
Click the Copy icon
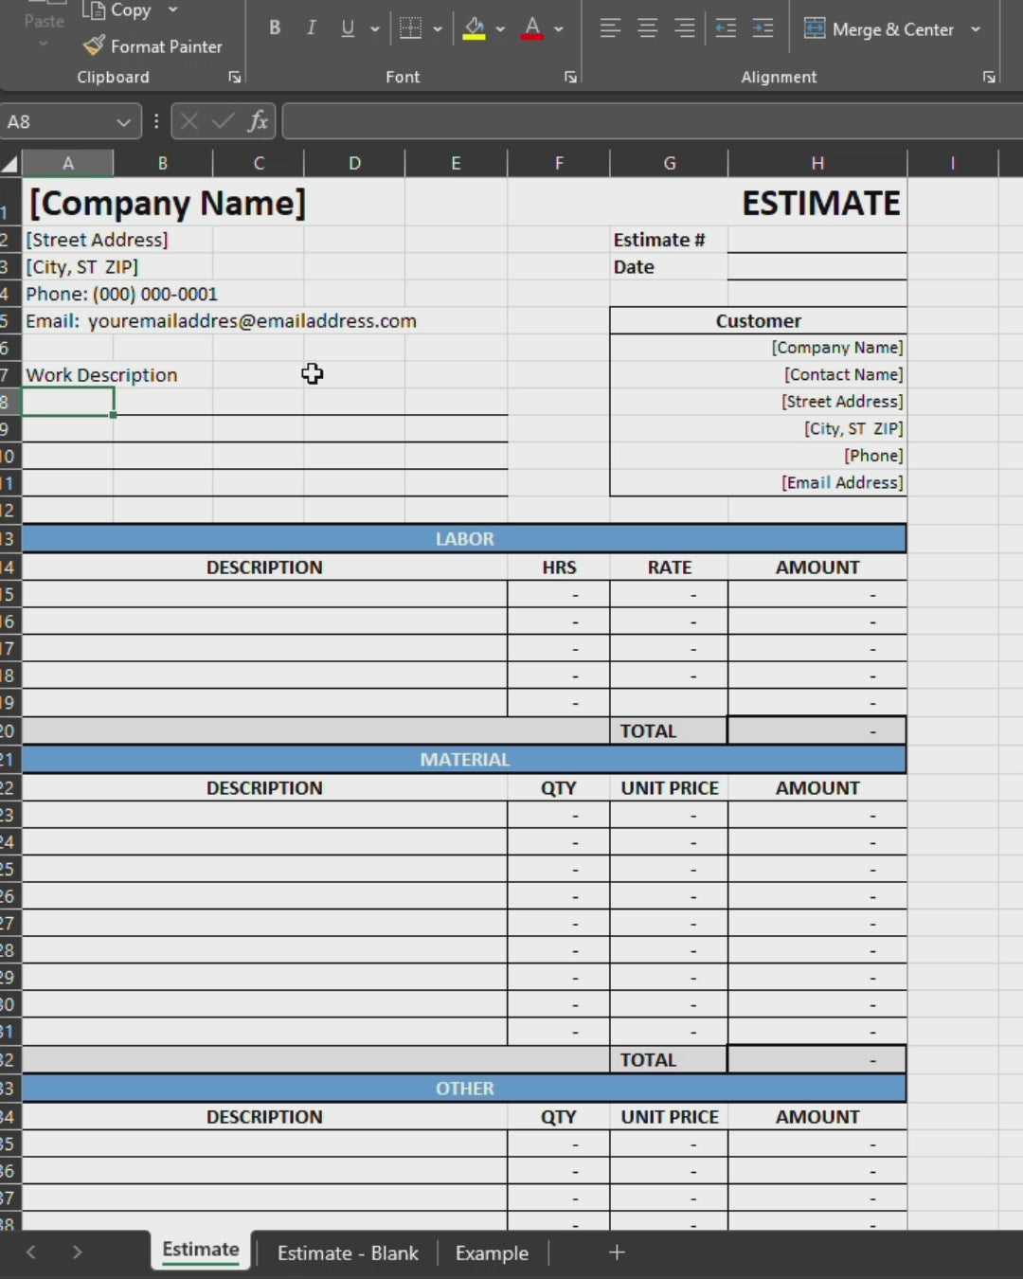[x=94, y=10]
